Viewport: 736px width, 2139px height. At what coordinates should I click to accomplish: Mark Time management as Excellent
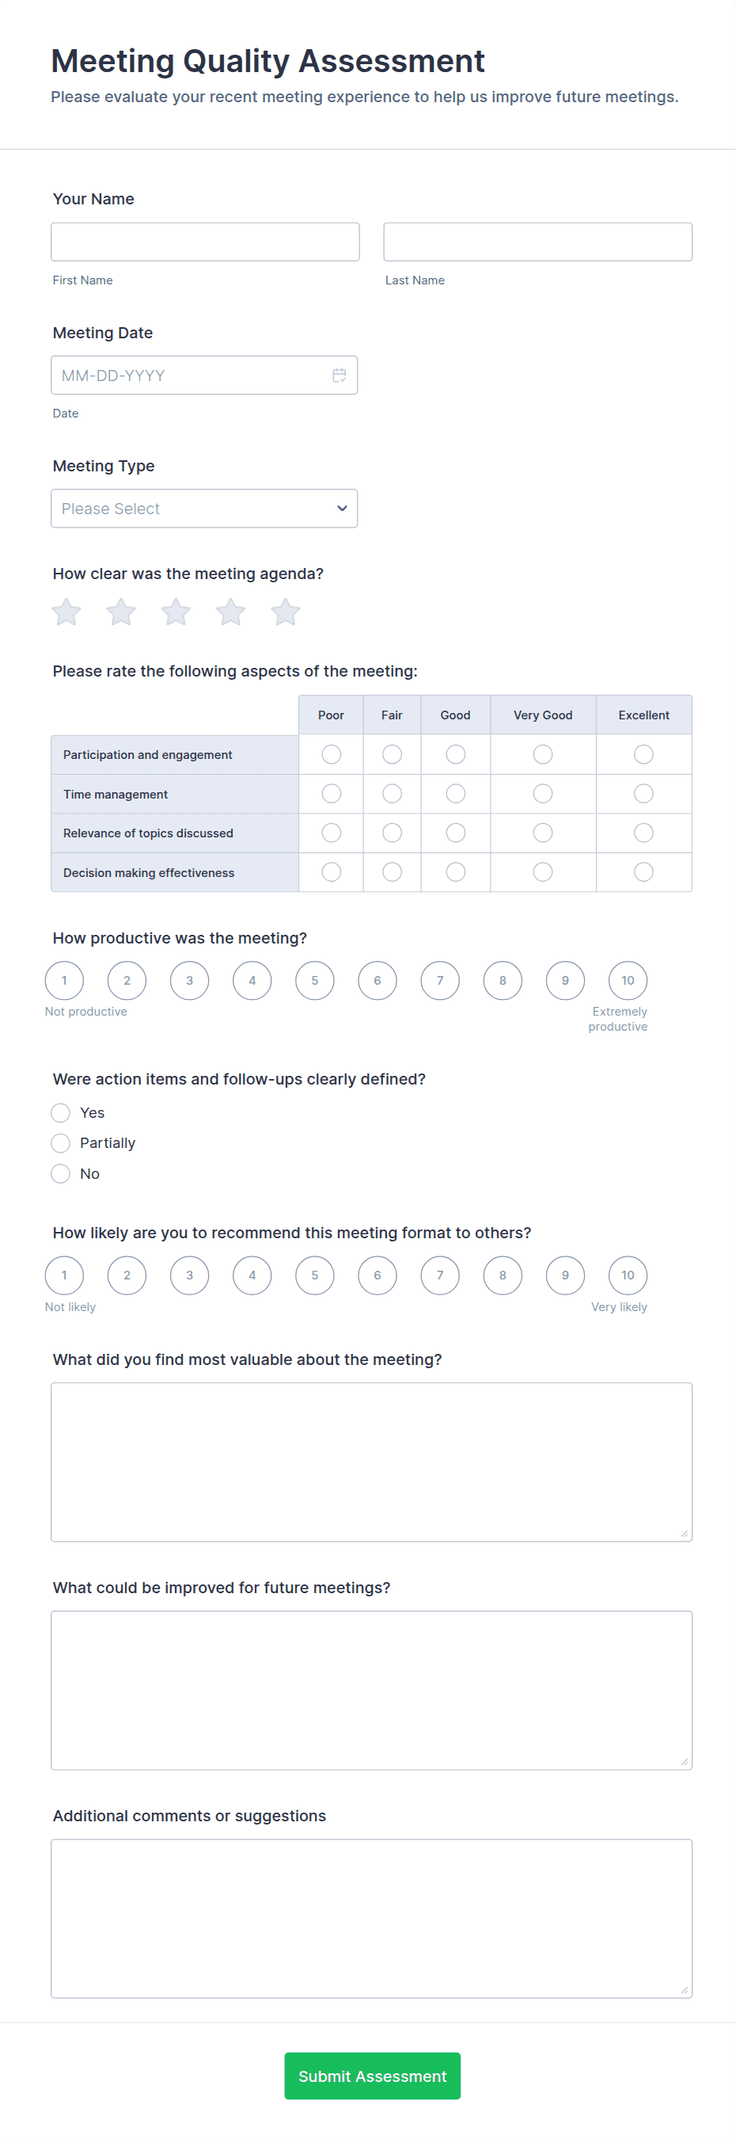pos(644,794)
